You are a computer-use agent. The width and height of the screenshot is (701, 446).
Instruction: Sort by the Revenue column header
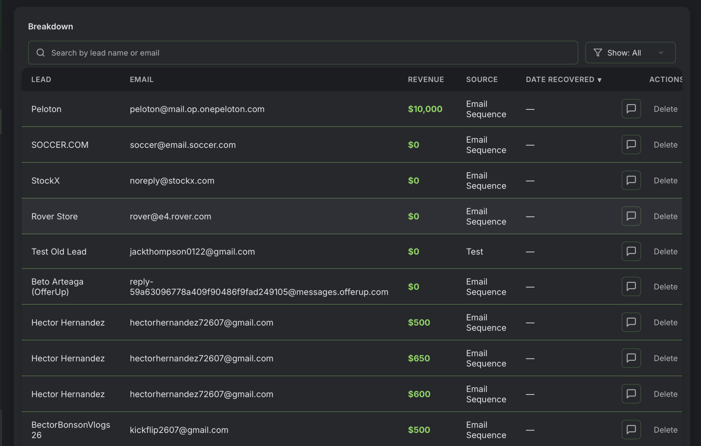click(x=426, y=80)
